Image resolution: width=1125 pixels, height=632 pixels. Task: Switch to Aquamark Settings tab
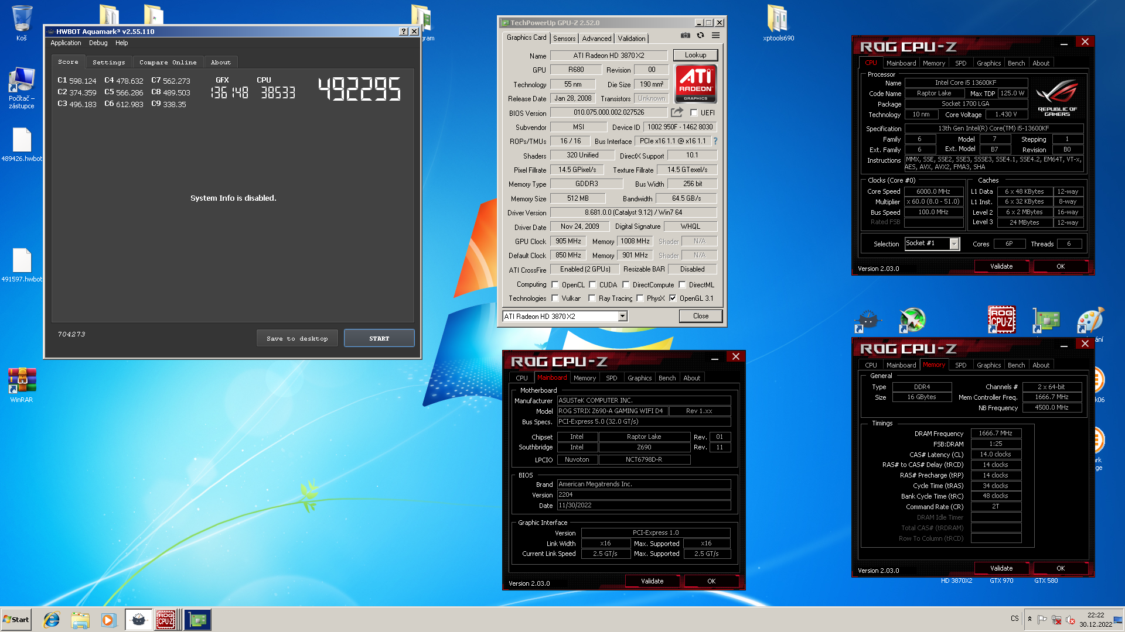(x=108, y=62)
